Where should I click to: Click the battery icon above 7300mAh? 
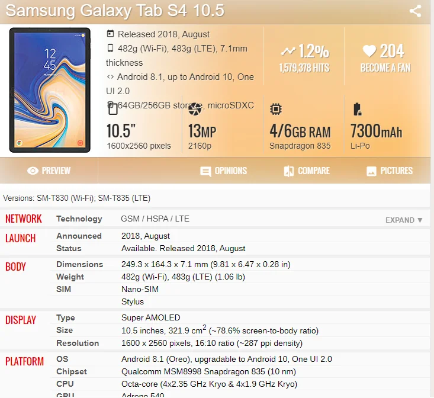pyautogui.click(x=357, y=109)
